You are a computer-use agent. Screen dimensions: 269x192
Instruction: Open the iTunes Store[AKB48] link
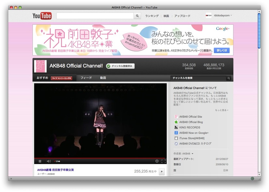tap(192, 138)
